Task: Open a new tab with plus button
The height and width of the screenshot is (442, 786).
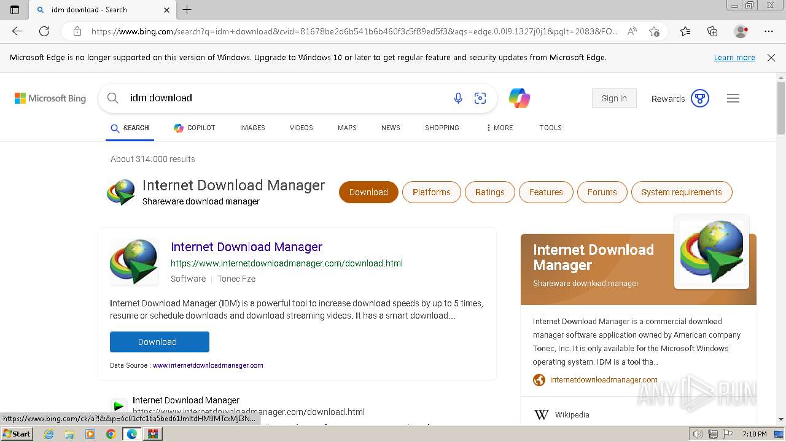Action: coord(187,10)
